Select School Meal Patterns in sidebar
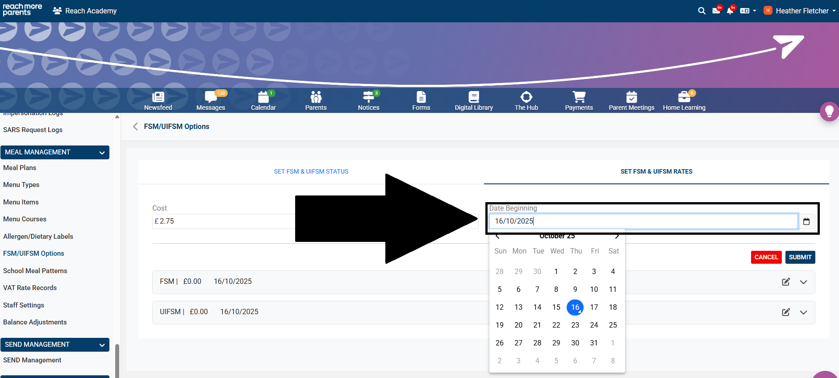The image size is (839, 378). [35, 271]
